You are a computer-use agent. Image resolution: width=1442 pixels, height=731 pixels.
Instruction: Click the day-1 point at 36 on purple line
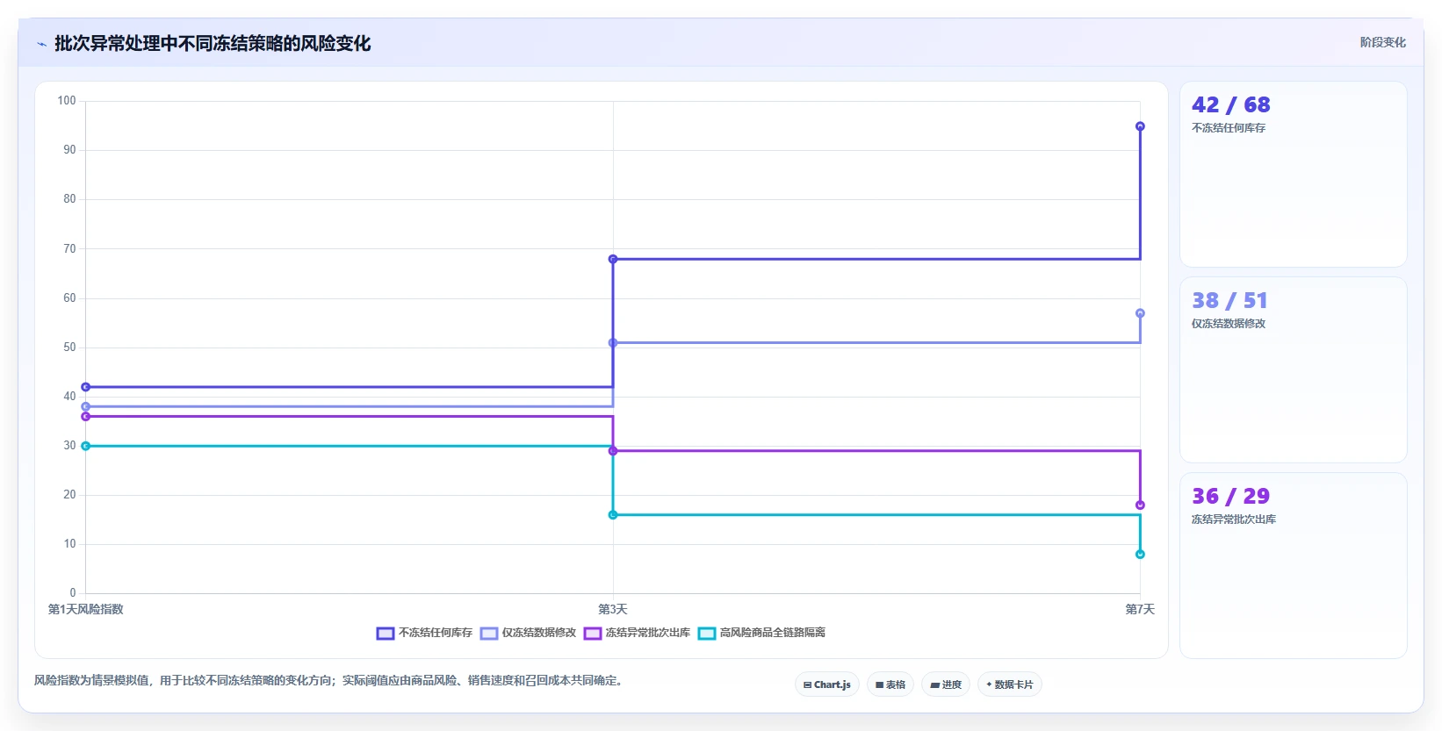(x=85, y=417)
